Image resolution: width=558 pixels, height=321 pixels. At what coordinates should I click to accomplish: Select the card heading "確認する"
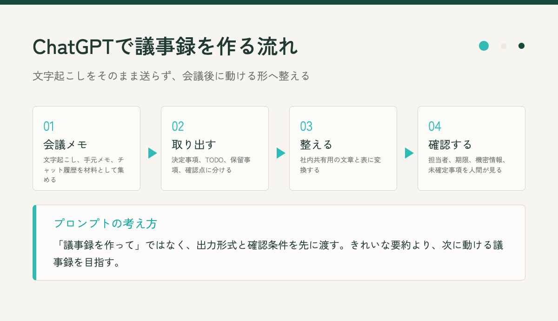coord(450,144)
